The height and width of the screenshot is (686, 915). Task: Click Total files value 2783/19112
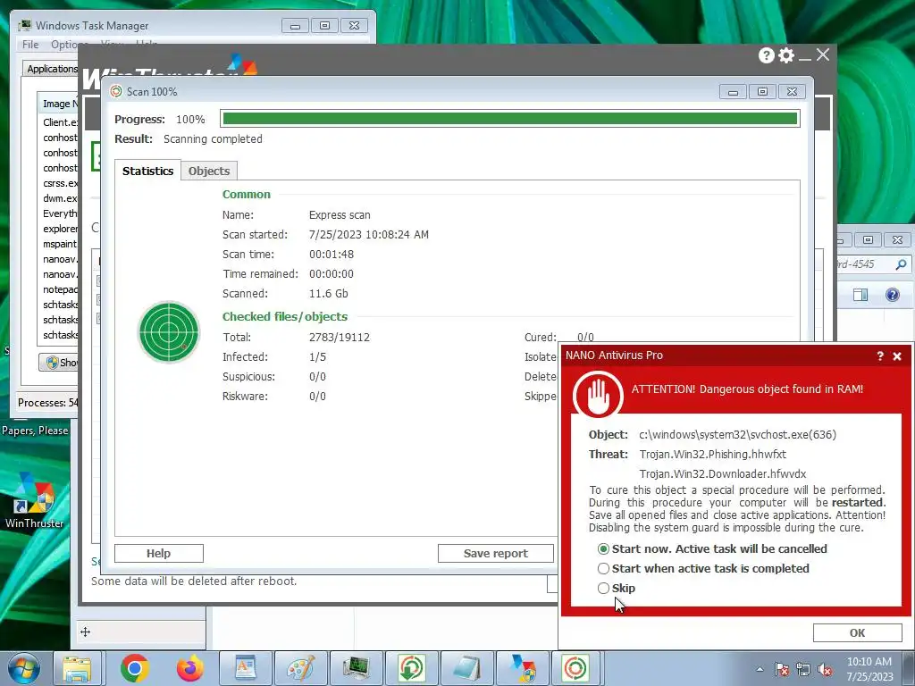pos(339,337)
